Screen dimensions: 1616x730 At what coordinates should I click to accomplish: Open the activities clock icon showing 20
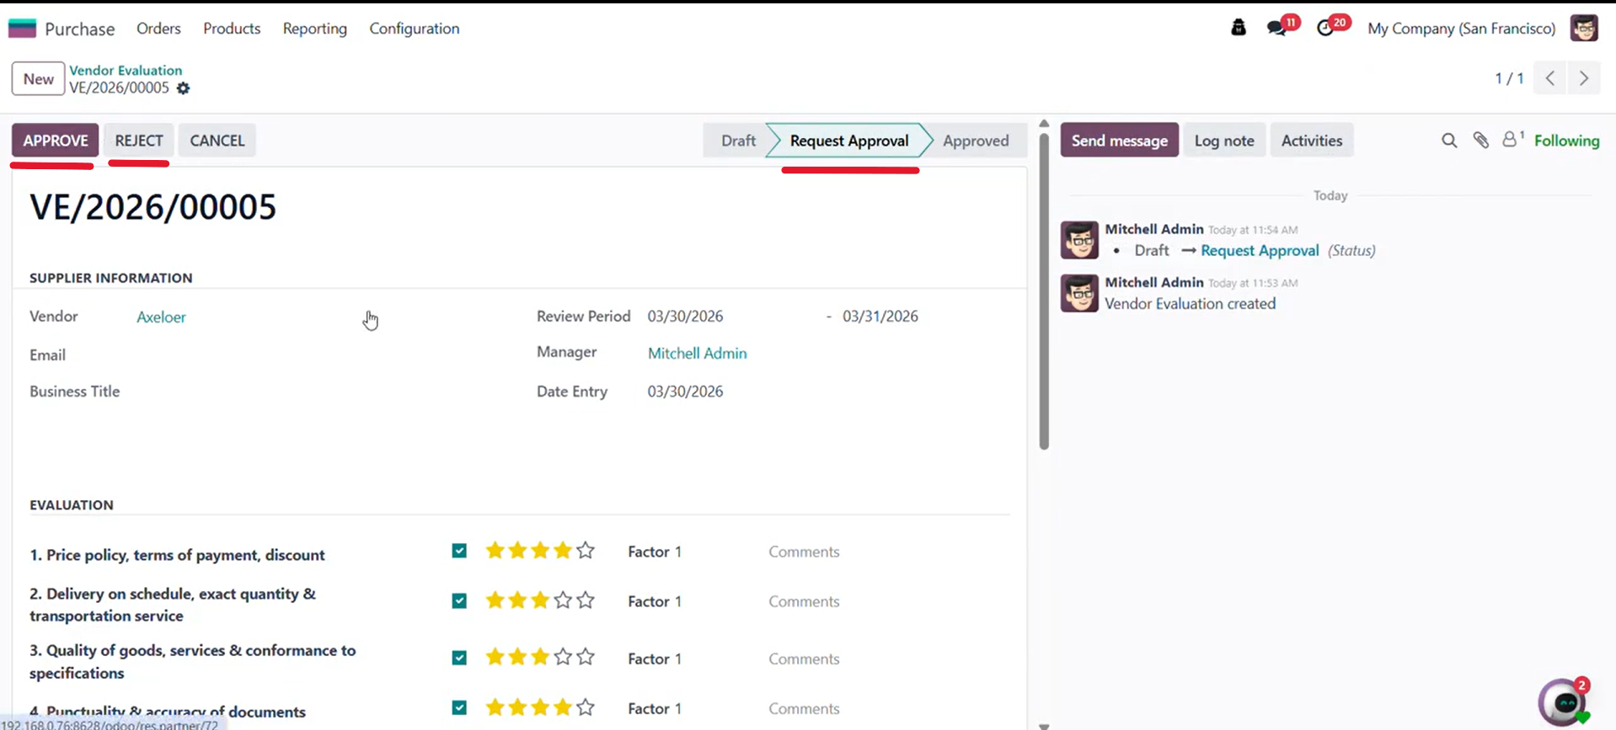coord(1325,29)
